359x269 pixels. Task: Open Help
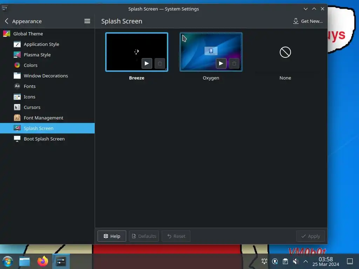[x=112, y=236]
